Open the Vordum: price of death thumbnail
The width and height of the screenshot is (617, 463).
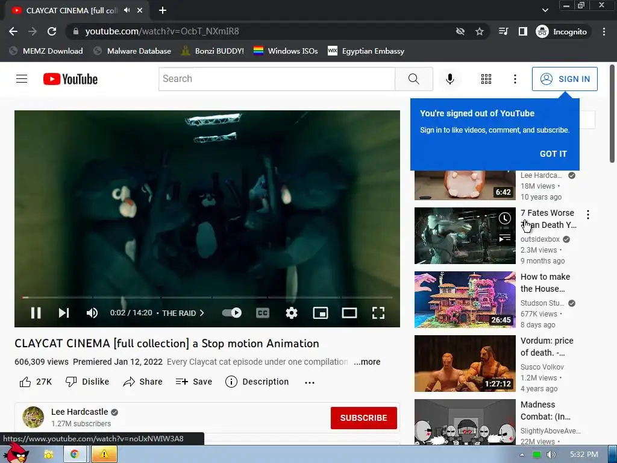pos(465,364)
